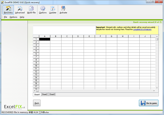Click the Go to save button

coord(148,103)
